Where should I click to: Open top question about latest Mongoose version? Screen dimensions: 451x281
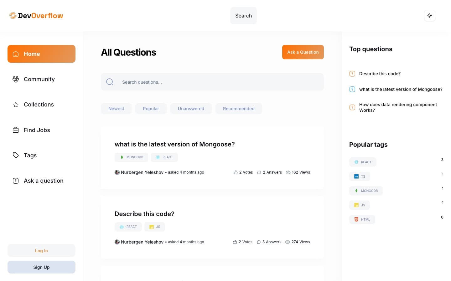click(x=401, y=89)
